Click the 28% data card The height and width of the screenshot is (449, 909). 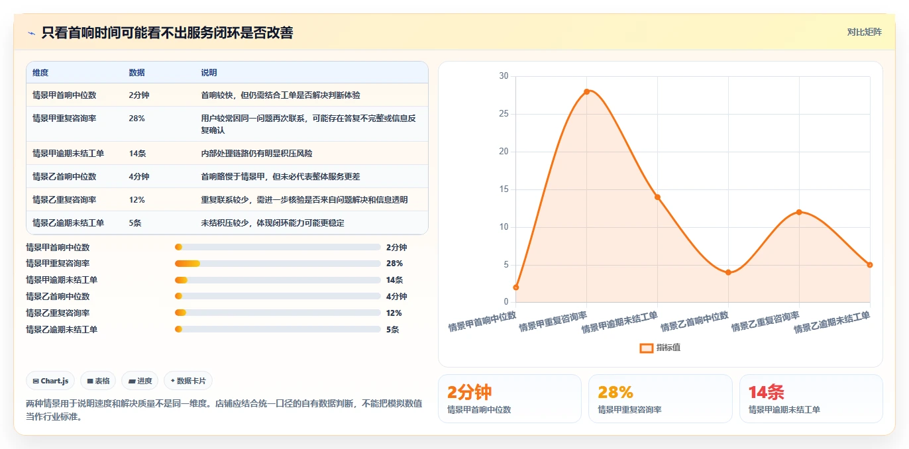click(660, 399)
